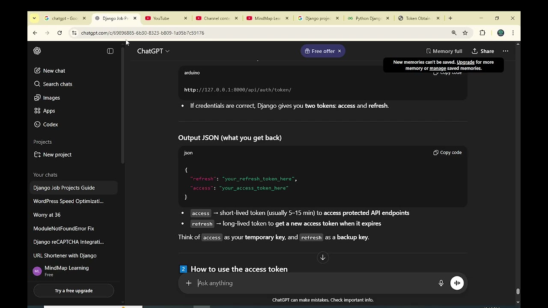Copy code from the json block
The width and height of the screenshot is (548, 308).
click(x=447, y=152)
